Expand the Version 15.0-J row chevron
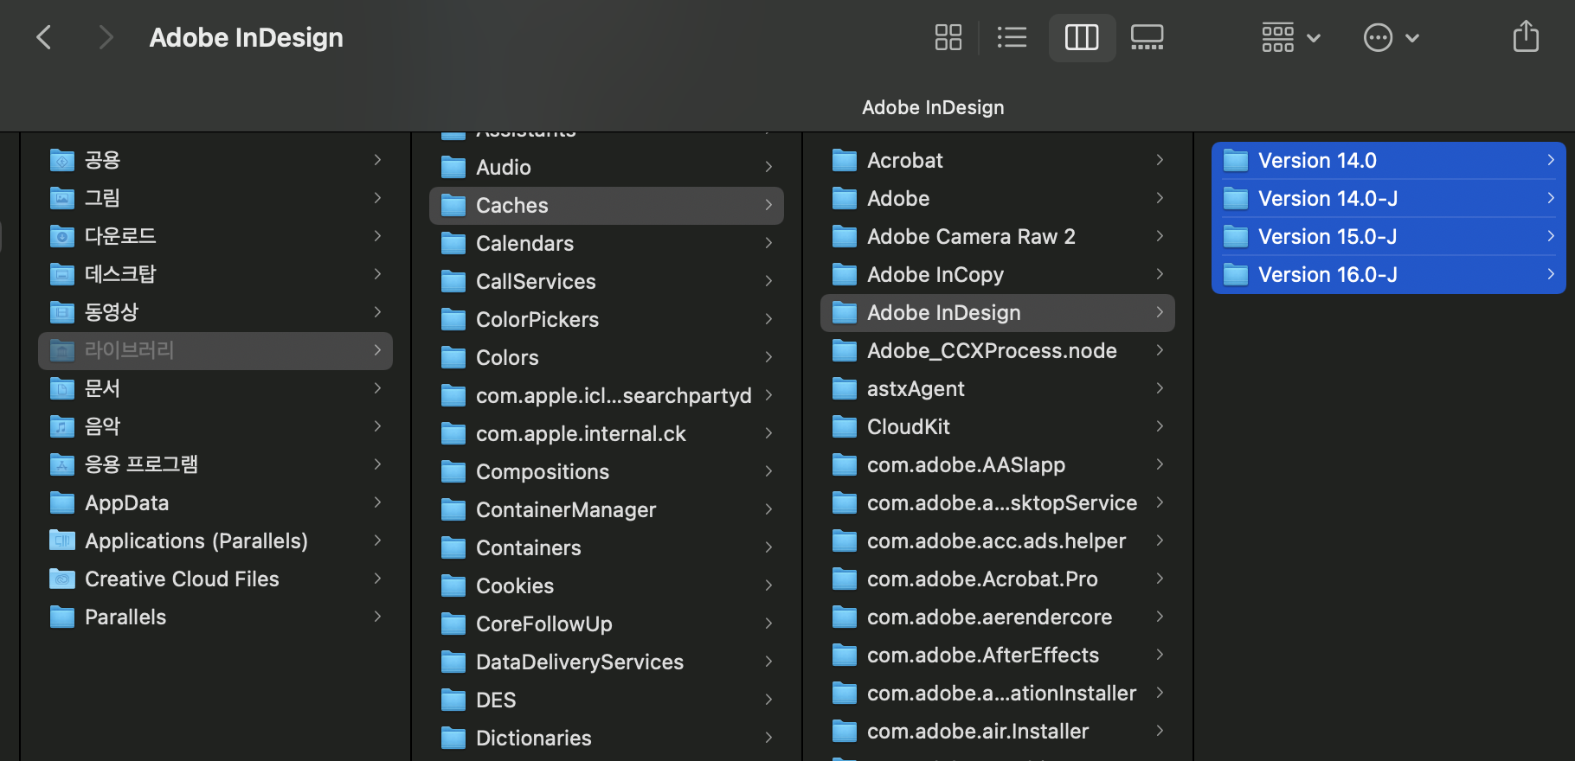The height and width of the screenshot is (761, 1575). coord(1551,236)
